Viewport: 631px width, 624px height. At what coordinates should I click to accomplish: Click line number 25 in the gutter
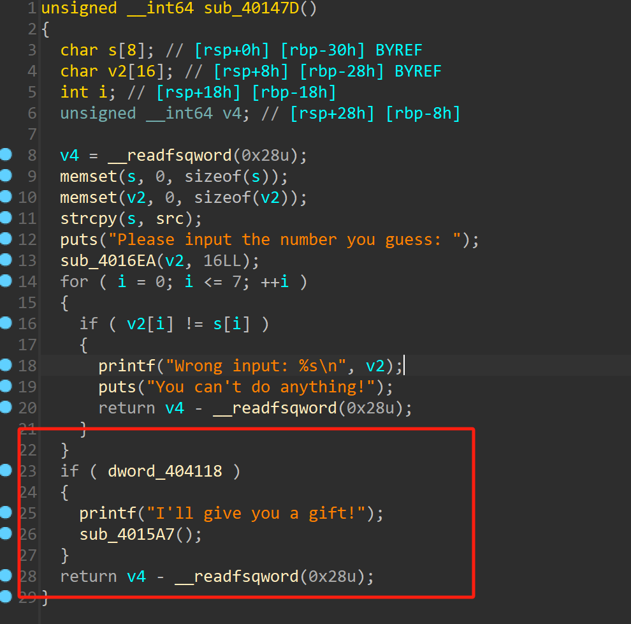click(29, 513)
